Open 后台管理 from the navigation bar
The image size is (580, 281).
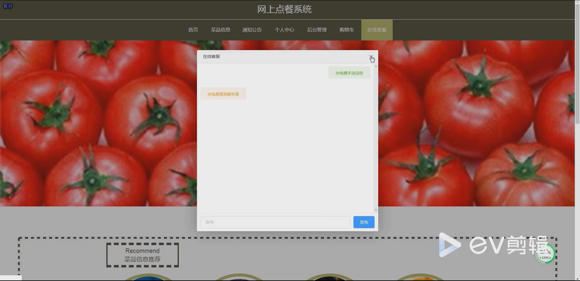317,30
